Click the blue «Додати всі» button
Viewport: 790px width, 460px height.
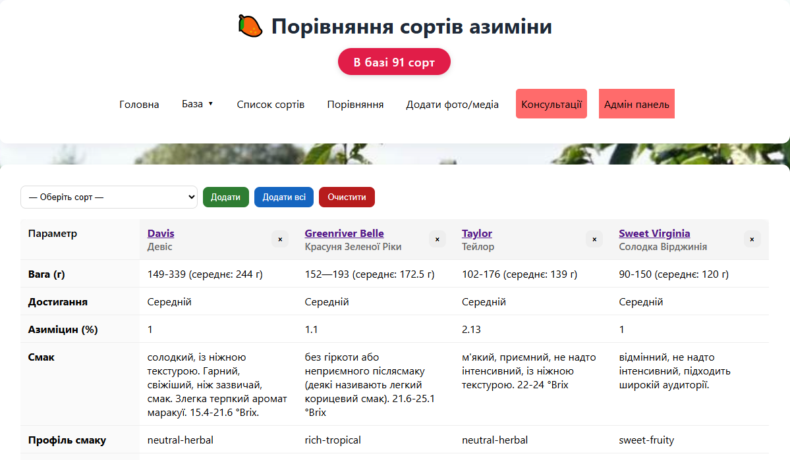[284, 197]
